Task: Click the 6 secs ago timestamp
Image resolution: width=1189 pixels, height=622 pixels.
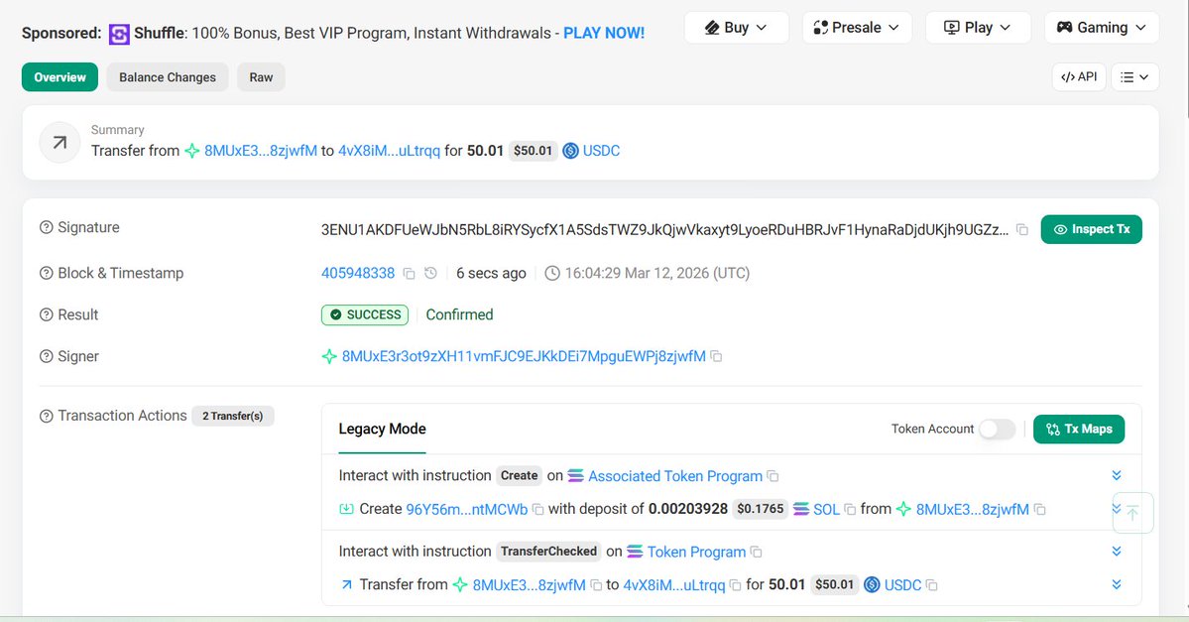Action: [492, 273]
